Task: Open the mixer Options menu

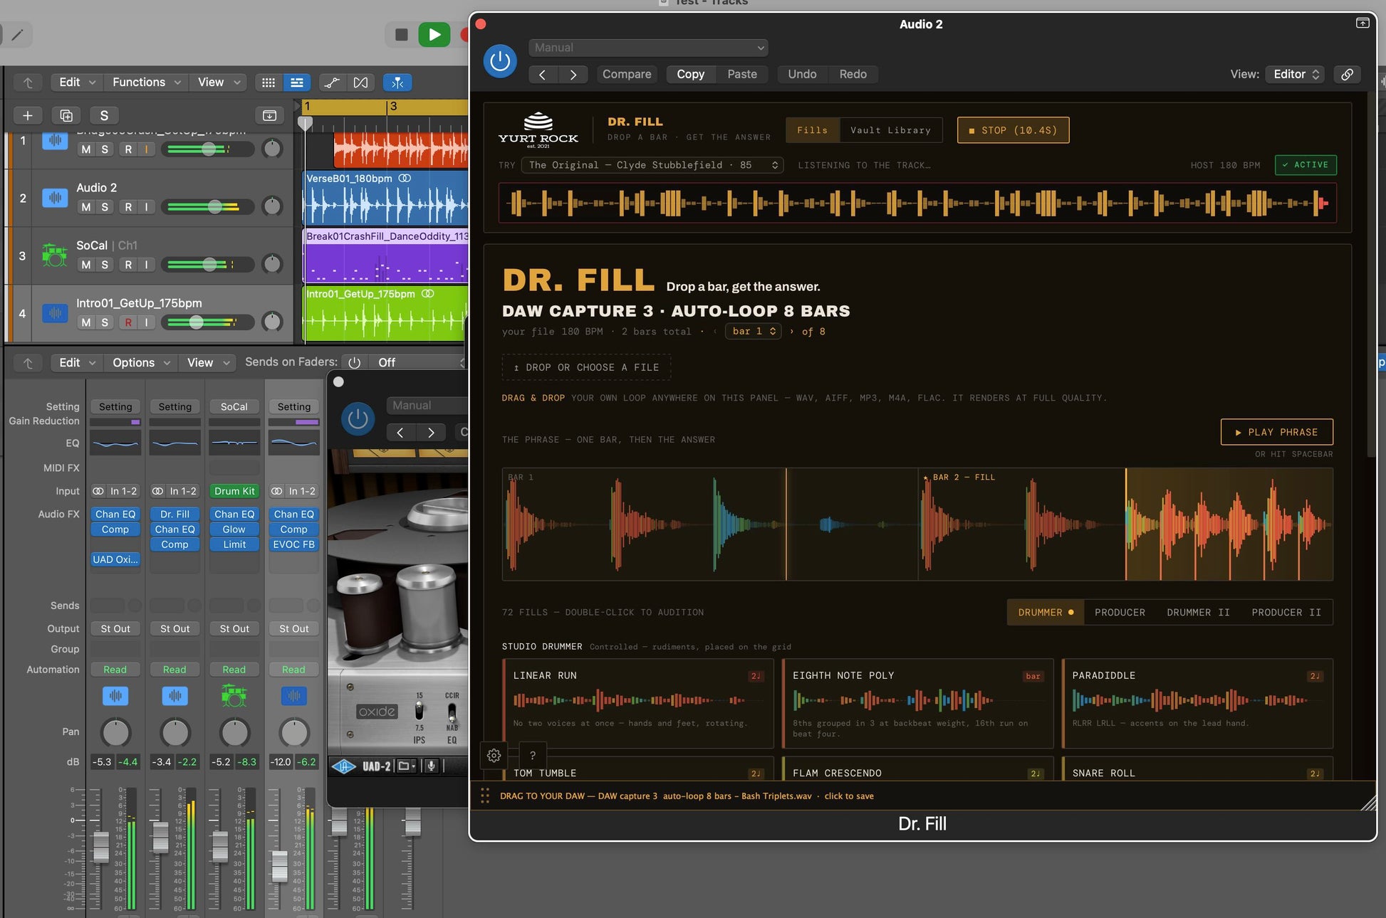Action: pos(140,362)
